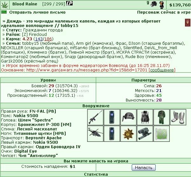Image resolution: width=191 pixels, height=177 pixels.
Task: Click the $139,760 money amount
Action: click(x=180, y=5)
